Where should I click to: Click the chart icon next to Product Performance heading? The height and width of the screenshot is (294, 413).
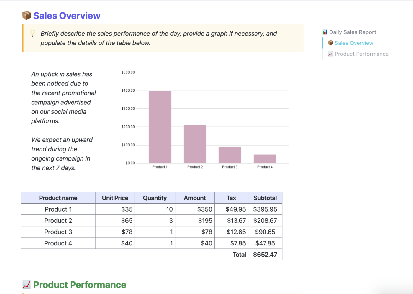(x=27, y=285)
